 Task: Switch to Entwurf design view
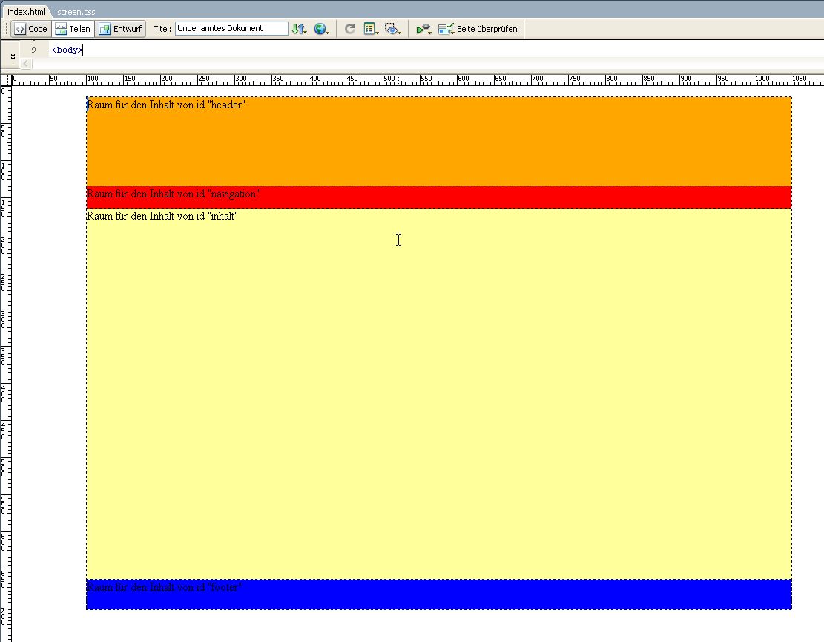(121, 29)
